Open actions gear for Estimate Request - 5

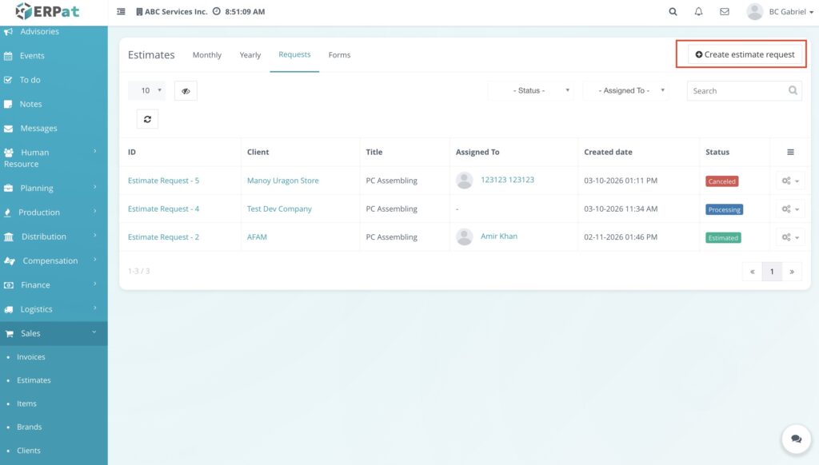789,181
